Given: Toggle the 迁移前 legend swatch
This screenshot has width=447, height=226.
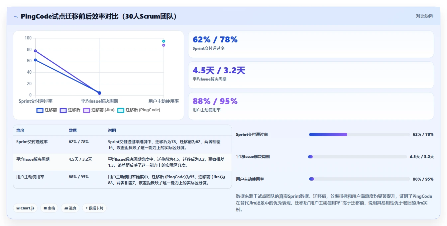Looking at the screenshot, I should (x=40, y=110).
